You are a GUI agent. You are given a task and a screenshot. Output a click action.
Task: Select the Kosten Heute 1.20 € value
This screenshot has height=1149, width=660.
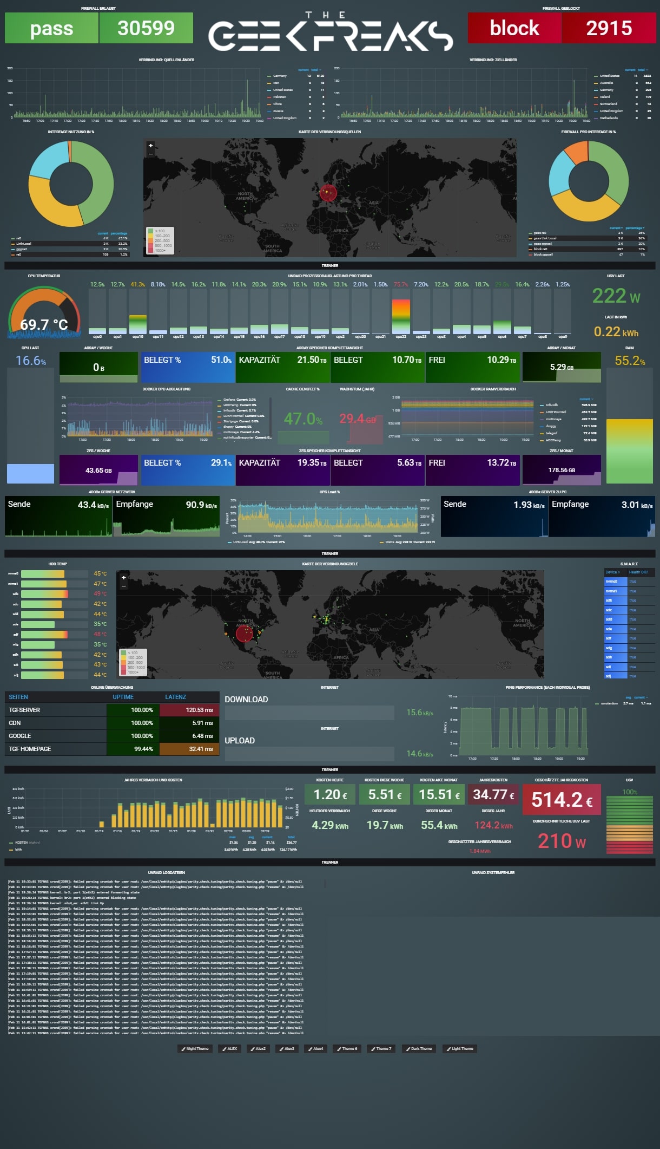pyautogui.click(x=330, y=794)
